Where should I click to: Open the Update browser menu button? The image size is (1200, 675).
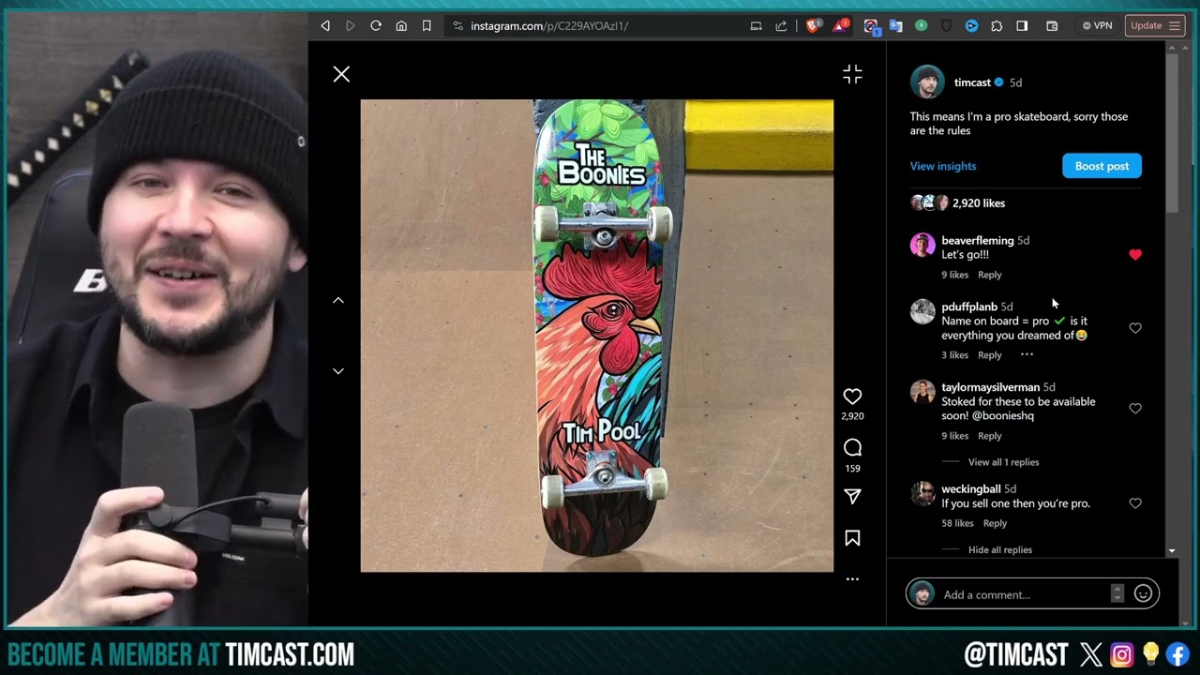(x=1155, y=26)
